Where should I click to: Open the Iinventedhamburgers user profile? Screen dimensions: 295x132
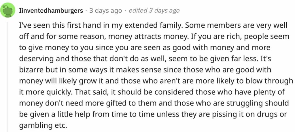tap(51, 11)
